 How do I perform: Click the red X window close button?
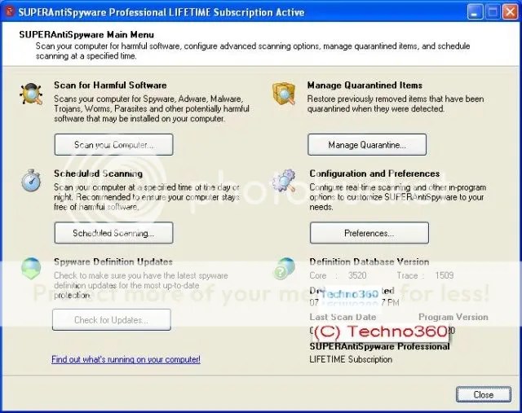(x=510, y=12)
